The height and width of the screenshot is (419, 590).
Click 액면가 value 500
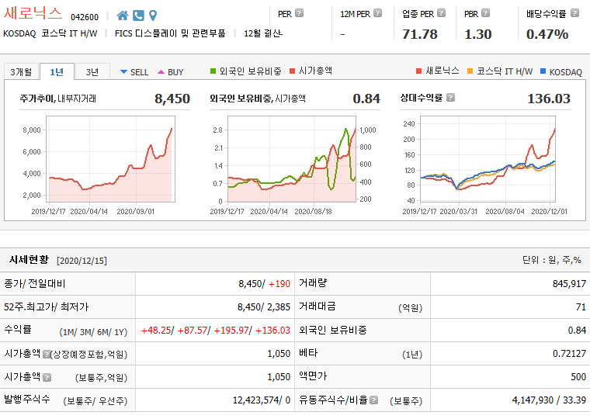click(x=578, y=377)
